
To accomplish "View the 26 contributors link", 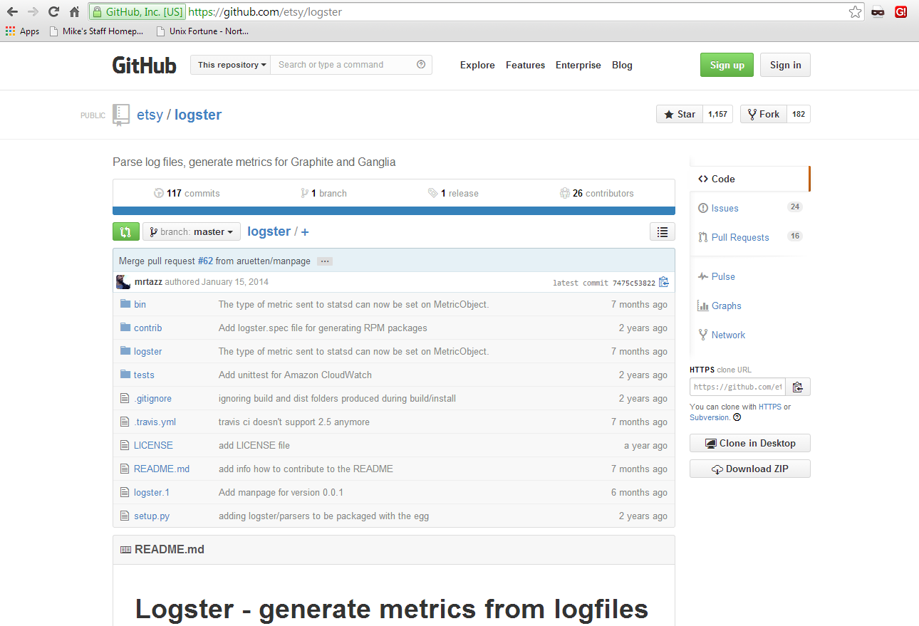I will (x=597, y=193).
